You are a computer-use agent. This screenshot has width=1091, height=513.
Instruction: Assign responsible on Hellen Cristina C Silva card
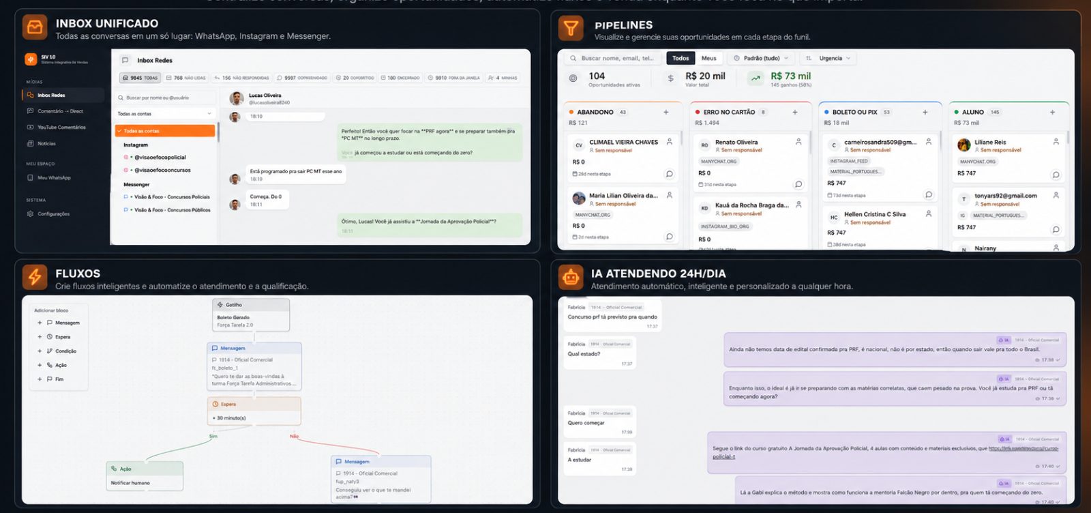coord(929,214)
